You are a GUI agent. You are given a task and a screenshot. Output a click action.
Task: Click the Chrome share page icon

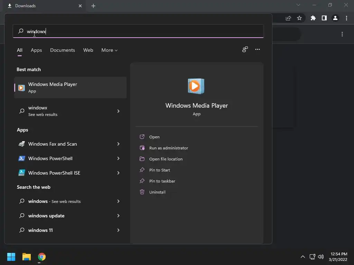coord(288,18)
